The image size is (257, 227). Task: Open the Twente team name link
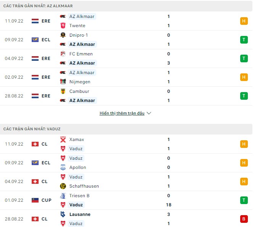[77, 26]
